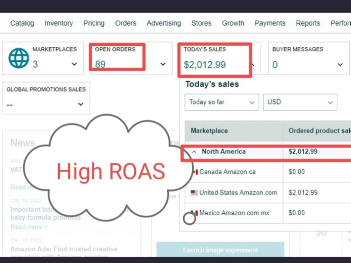Expand the Open Orders card chevron
The height and width of the screenshot is (263, 351).
163,64
